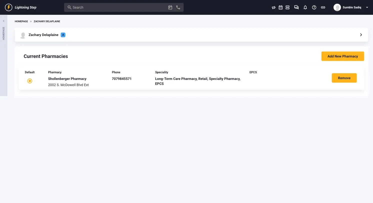Click Add New Pharmacy button
Image resolution: width=373 pixels, height=203 pixels.
click(x=342, y=56)
